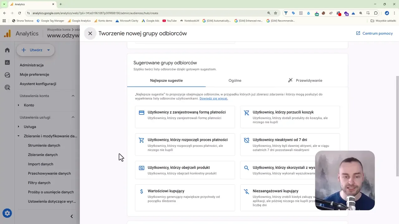This screenshot has width=399, height=224.
Task: Open Asystent konfiguracji in sidebar
Action: [38, 84]
